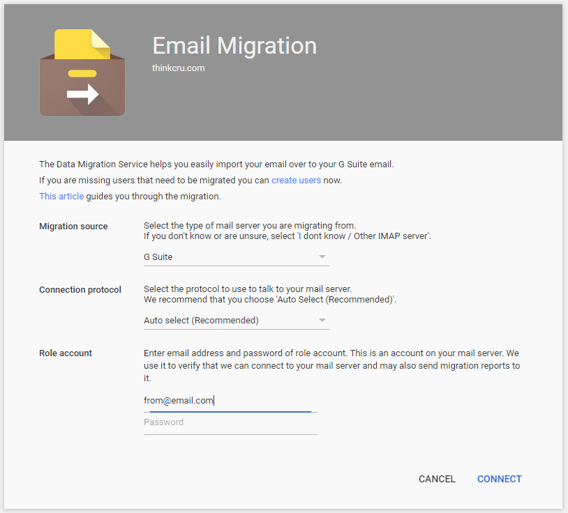Click the Role account label
The height and width of the screenshot is (513, 568).
[66, 353]
